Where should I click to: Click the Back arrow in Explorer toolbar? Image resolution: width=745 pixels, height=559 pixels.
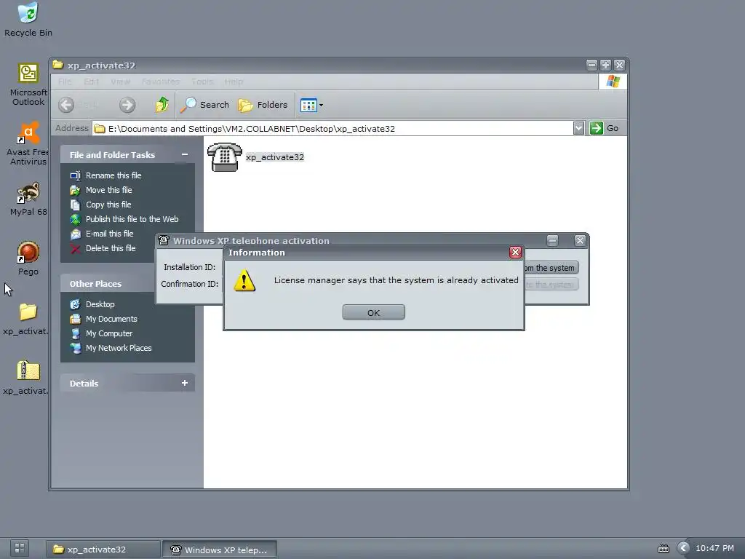coord(66,105)
